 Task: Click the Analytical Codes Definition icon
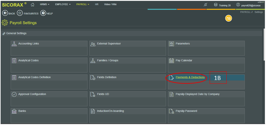pyautogui.click(x=14, y=77)
